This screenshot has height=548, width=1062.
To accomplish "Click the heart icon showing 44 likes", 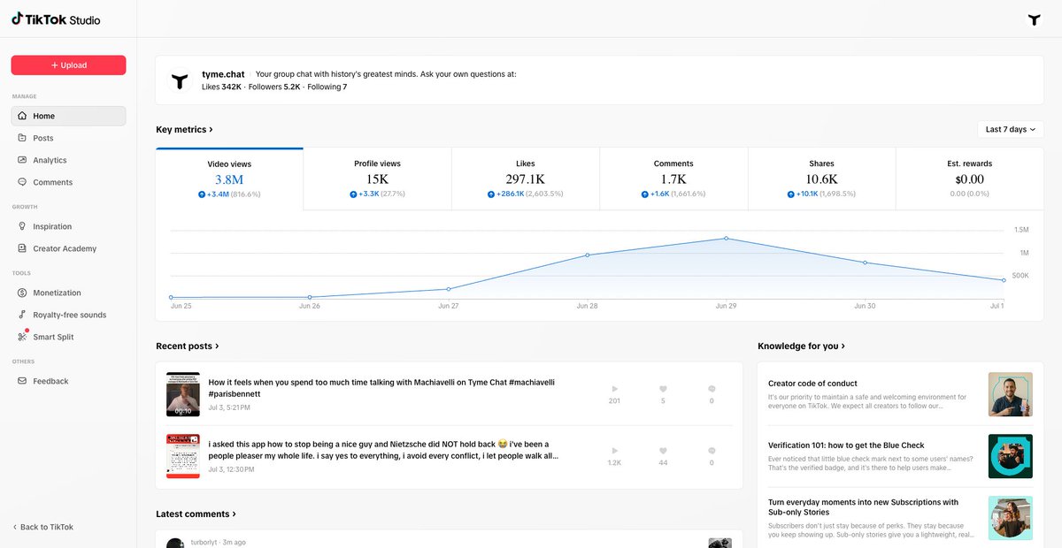I will (x=663, y=451).
